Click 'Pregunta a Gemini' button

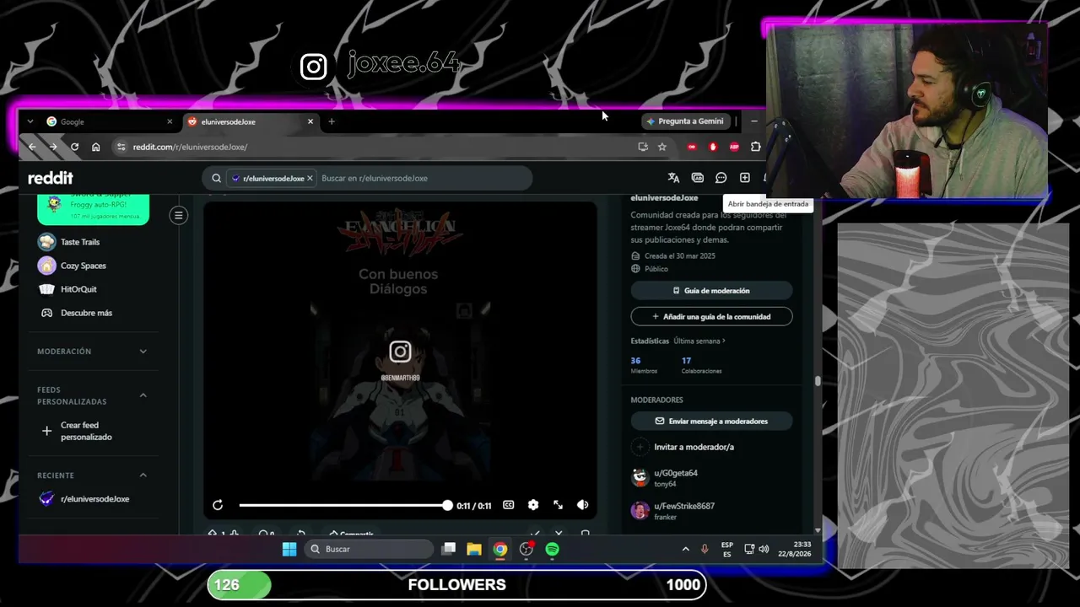[x=684, y=121]
